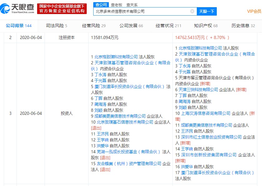Image resolution: width=262 pixels, height=186 pixels.
Task: Open 丁永涛 in the before-change column
Action: pos(100,75)
